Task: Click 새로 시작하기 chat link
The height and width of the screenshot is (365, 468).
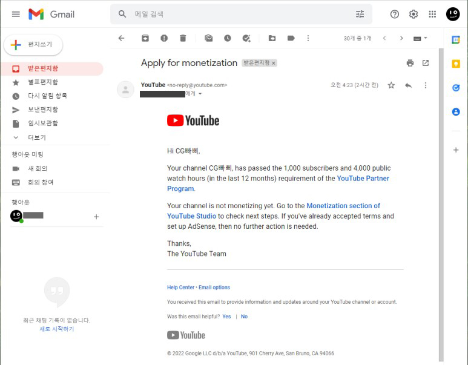Action: pos(57,329)
